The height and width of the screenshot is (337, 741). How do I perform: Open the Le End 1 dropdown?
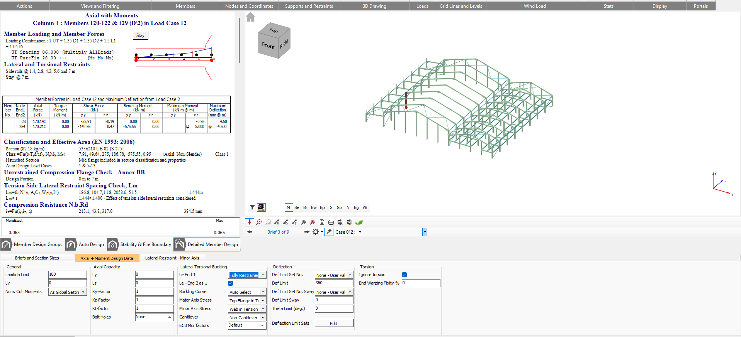click(x=263, y=275)
